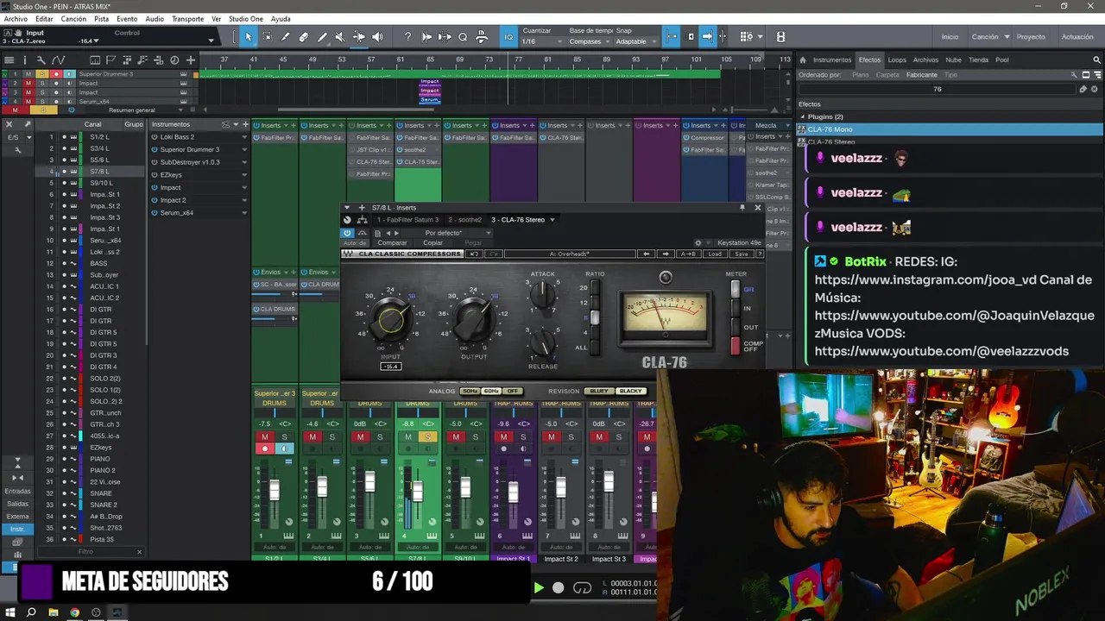The height and width of the screenshot is (621, 1105).
Task: Toggle CLA-76 plugin power bypass button
Action: pyautogui.click(x=348, y=233)
